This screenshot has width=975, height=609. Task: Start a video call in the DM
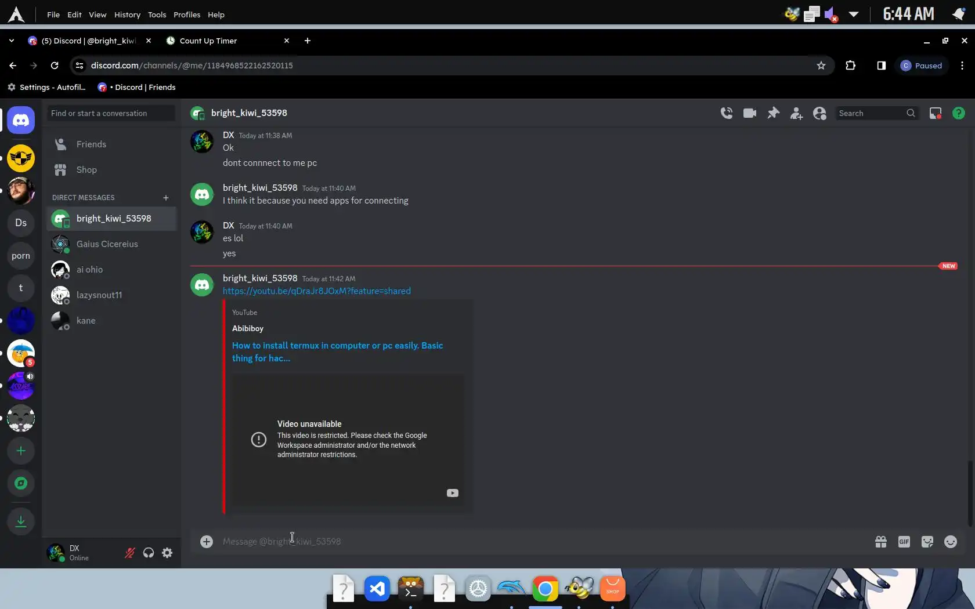(750, 113)
